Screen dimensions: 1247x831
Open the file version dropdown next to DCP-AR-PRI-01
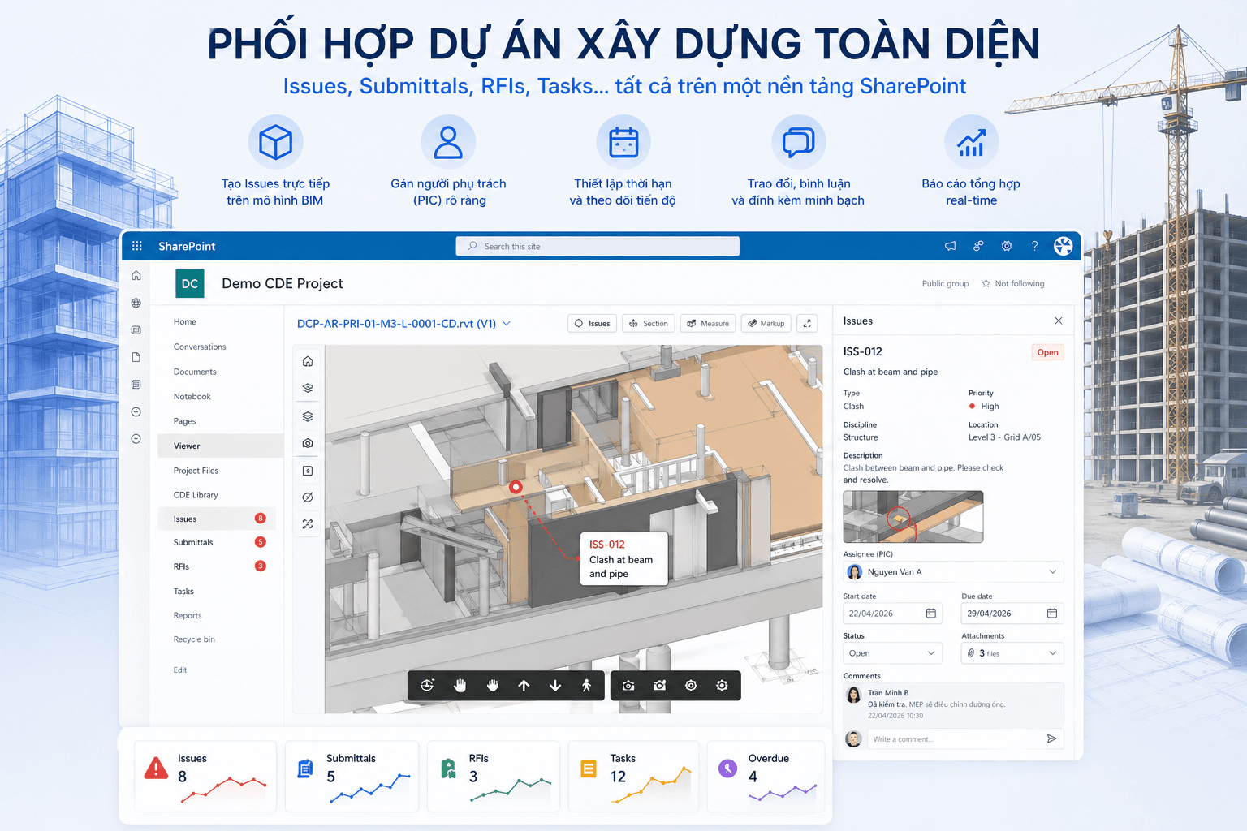(506, 323)
